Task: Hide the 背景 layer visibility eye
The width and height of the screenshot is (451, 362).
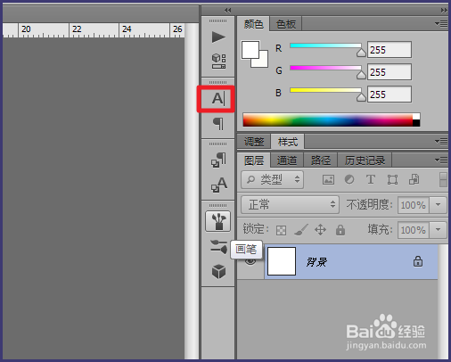Action: click(250, 261)
